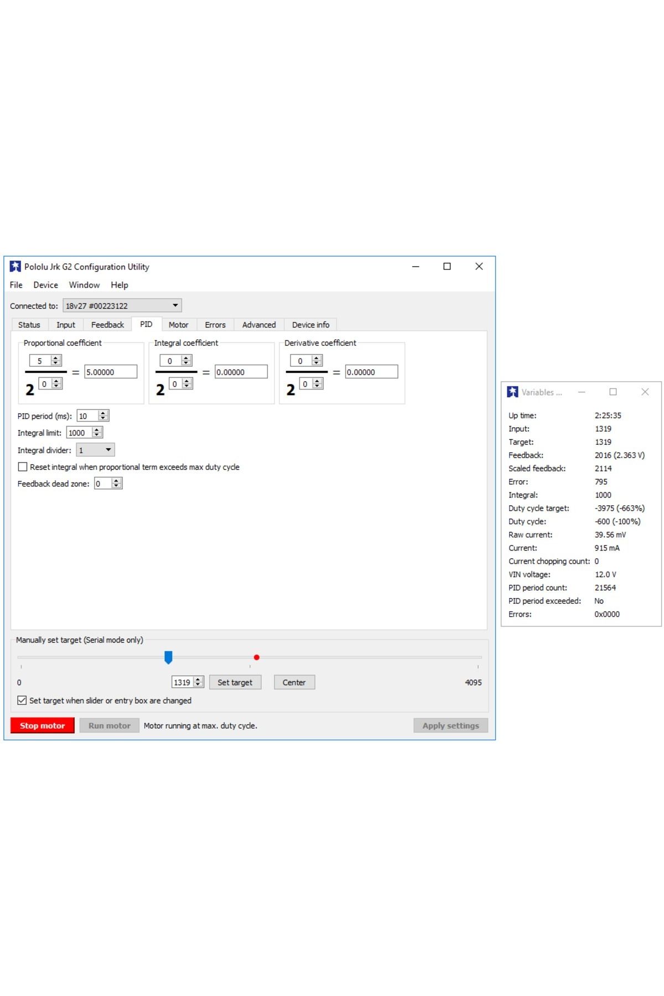The image size is (664, 996).
Task: Open the Window menu
Action: tap(84, 285)
